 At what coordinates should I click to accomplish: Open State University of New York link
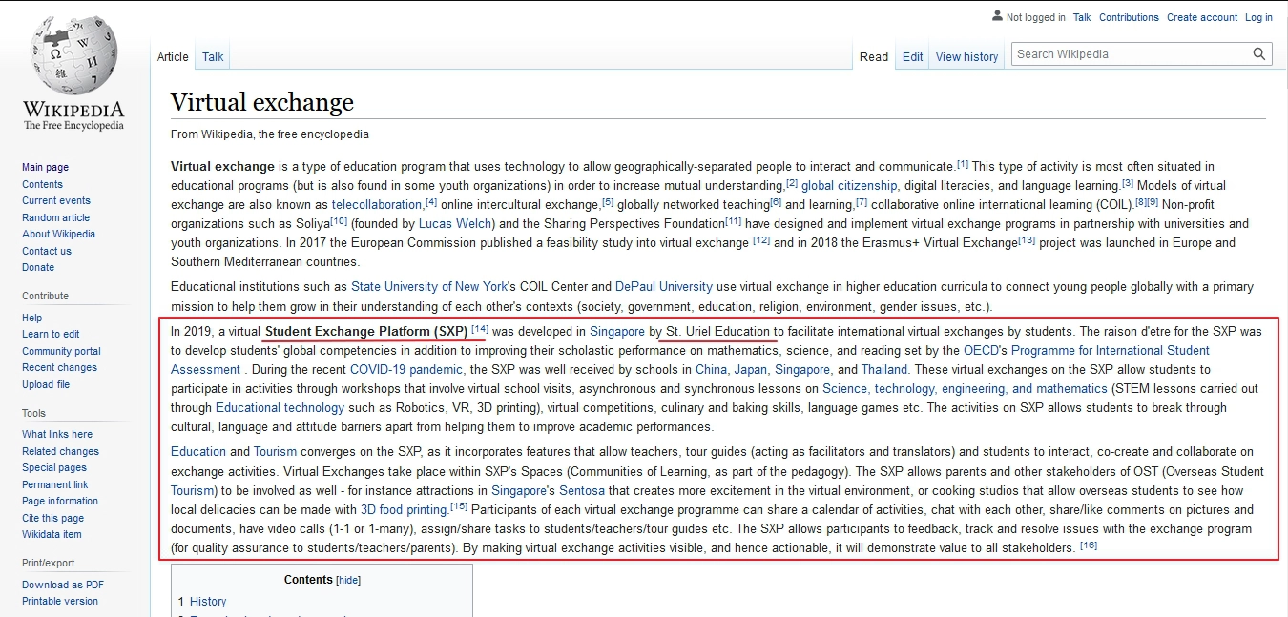click(430, 287)
